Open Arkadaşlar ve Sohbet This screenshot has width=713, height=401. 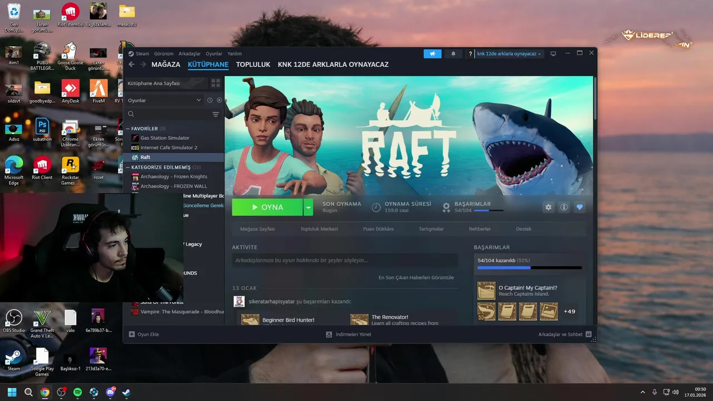click(565, 334)
